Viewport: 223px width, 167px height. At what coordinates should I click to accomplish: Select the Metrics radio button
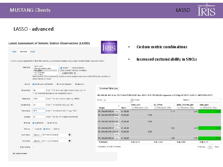pos(61,68)
